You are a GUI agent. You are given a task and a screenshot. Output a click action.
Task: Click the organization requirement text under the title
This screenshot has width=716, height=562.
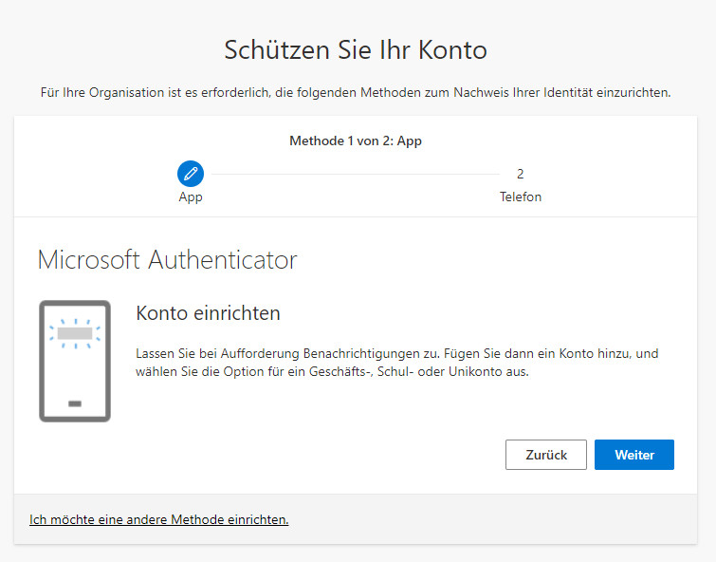356,92
